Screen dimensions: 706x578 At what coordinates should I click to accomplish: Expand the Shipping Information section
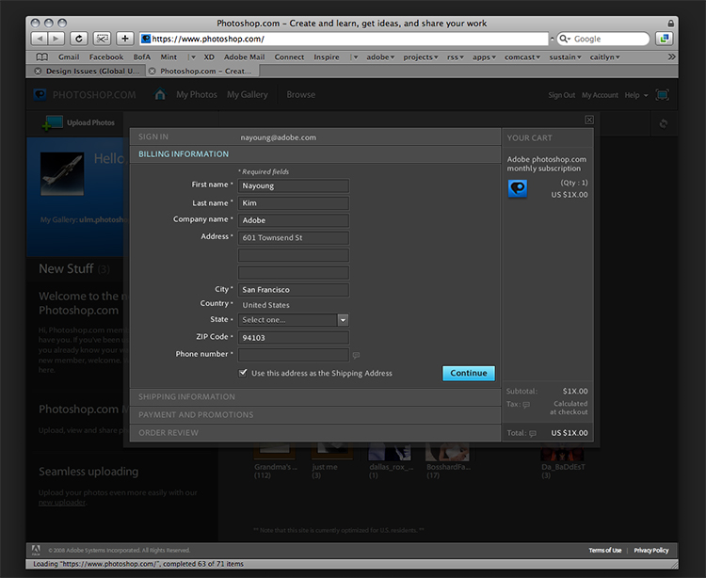[x=186, y=397]
